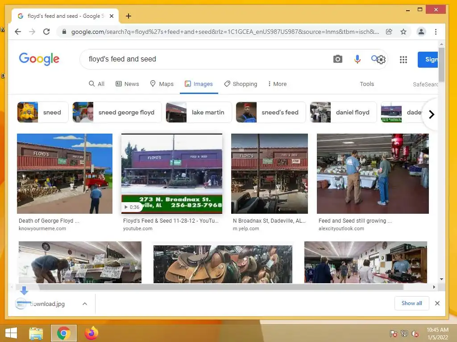Open the Death of George Floyd image
Screen dimensions: 457x342
coord(65,174)
